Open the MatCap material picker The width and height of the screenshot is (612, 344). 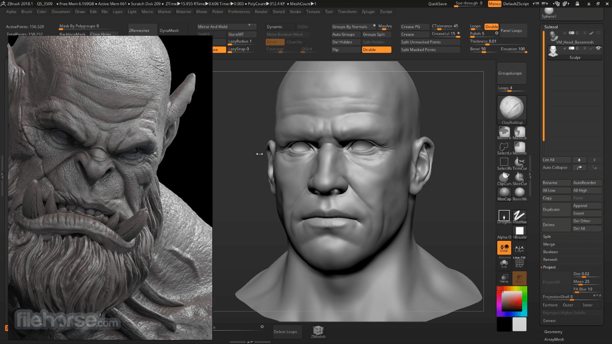[x=504, y=193]
